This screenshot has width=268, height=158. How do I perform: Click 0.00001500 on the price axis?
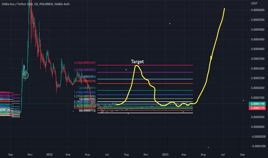258,98
